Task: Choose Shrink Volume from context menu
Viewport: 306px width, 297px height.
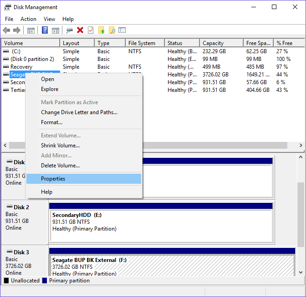Action: [x=60, y=146]
